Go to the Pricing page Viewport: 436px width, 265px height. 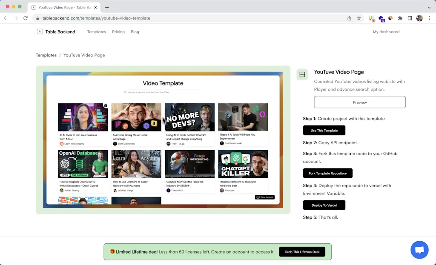click(118, 32)
